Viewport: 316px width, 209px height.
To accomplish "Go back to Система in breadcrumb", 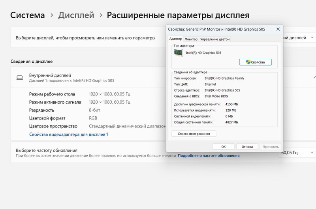I will (28, 15).
